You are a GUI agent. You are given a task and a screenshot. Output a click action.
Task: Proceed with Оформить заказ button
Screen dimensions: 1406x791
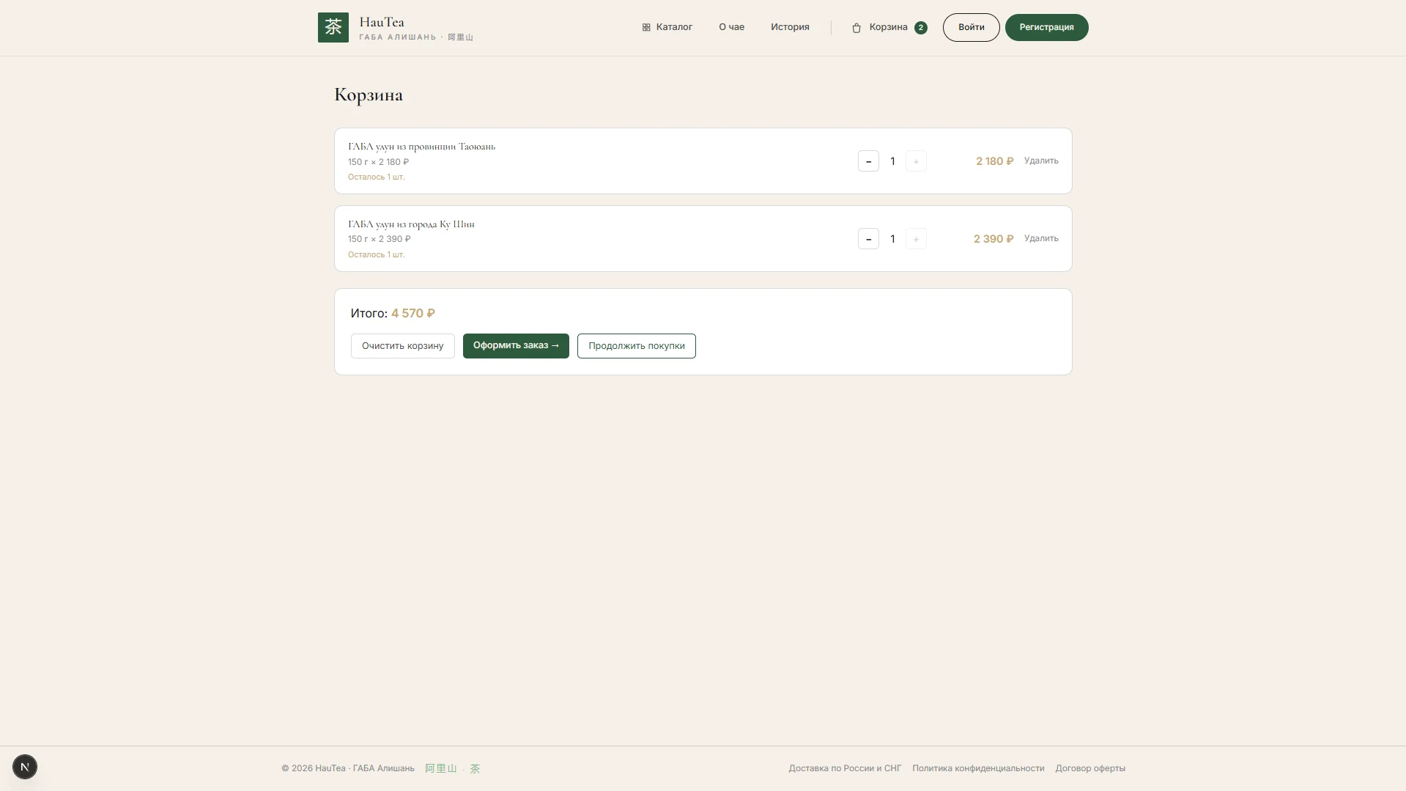516,346
